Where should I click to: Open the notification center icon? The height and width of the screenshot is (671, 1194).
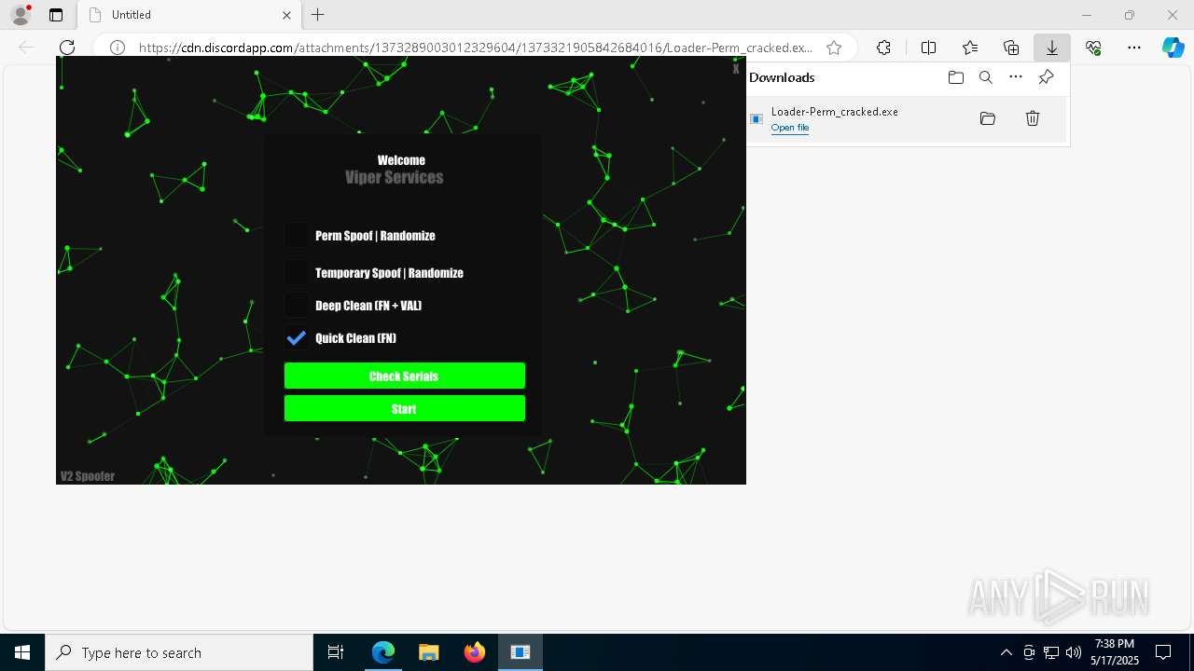(x=1163, y=652)
